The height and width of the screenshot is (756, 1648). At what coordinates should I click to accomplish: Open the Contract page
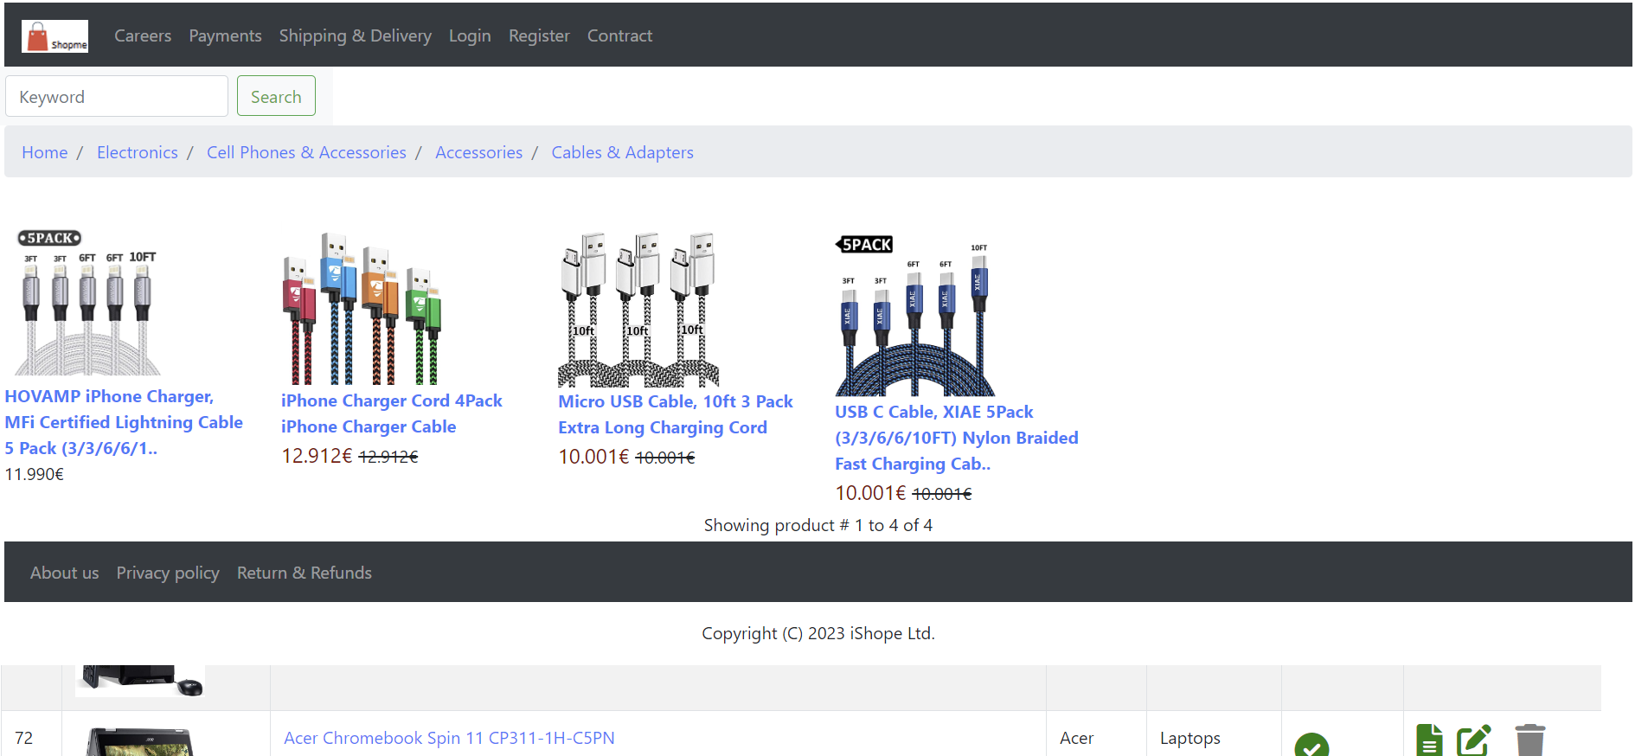coord(619,35)
